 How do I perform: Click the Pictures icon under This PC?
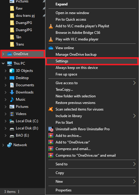[x=12, y=107]
